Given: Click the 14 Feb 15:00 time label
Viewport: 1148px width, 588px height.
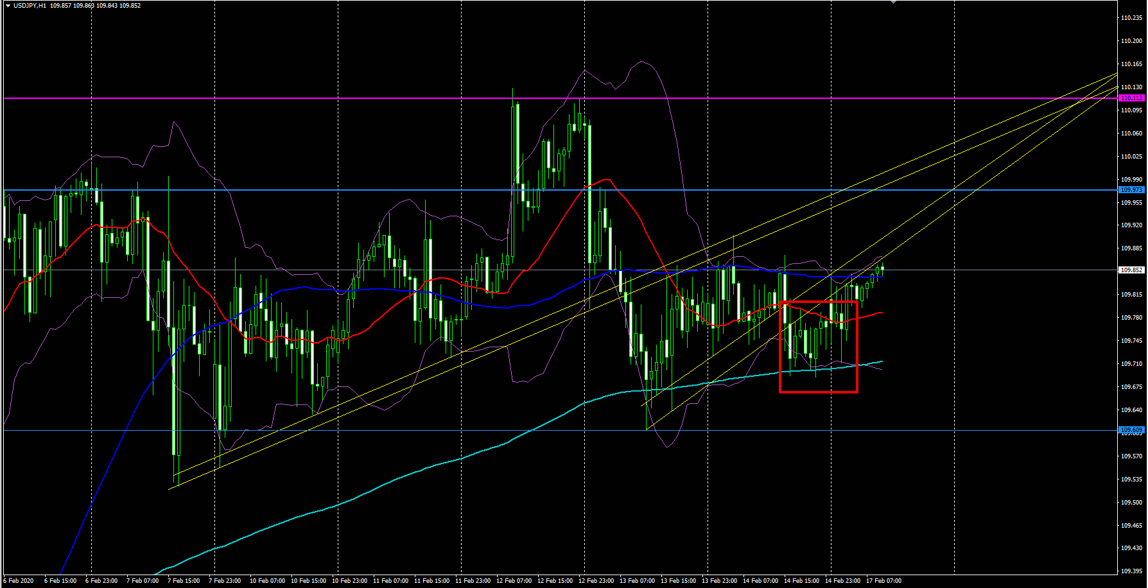Looking at the screenshot, I should pyautogui.click(x=801, y=581).
